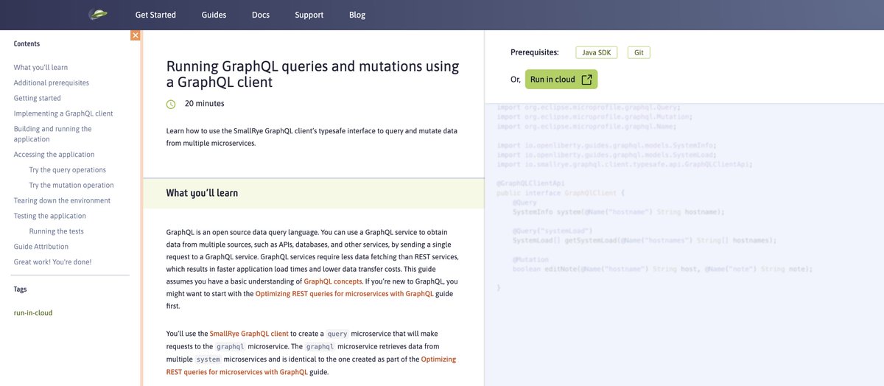Open the Docs menu item
884x386 pixels.
[261, 15]
